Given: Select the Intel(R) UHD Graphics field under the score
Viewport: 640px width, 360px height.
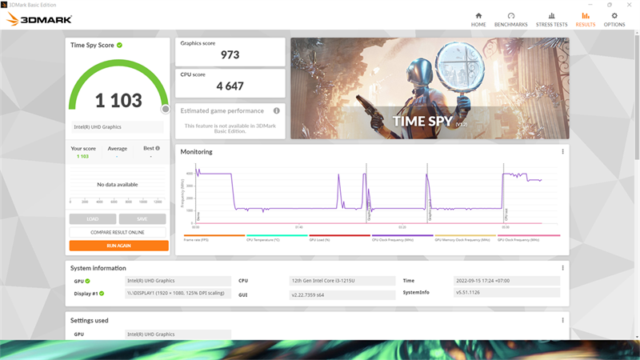Looking at the screenshot, I should pos(118,127).
